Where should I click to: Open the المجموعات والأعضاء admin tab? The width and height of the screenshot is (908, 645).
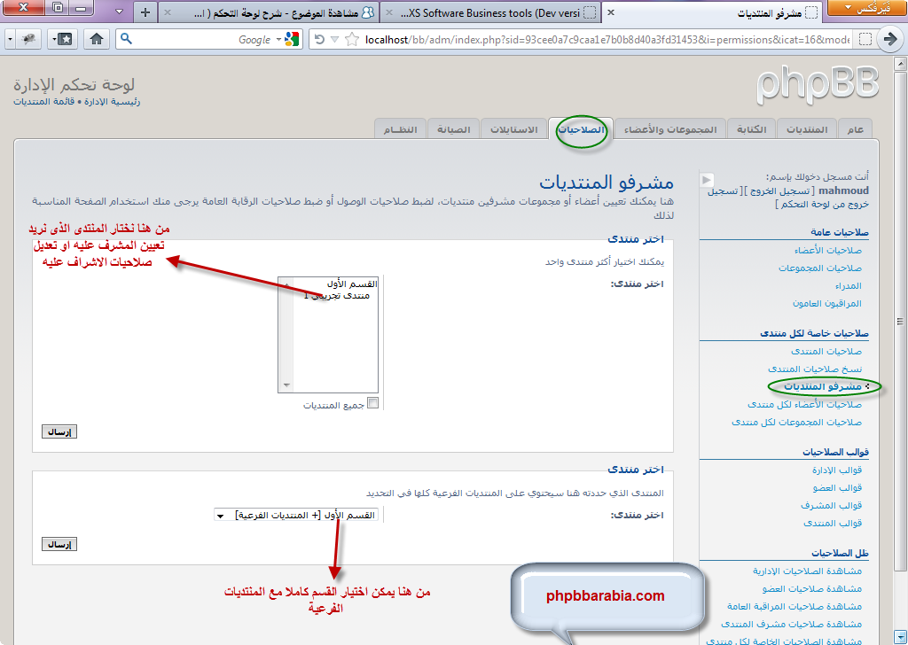pos(670,129)
